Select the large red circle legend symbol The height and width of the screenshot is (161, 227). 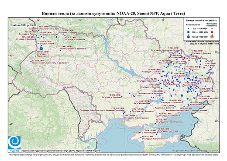(212, 32)
